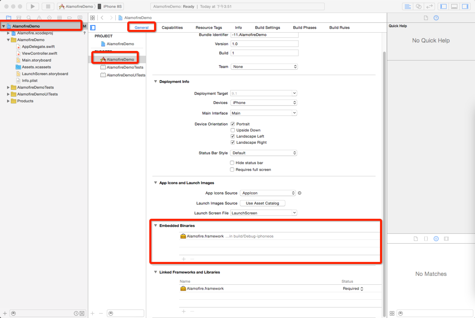Show the Symbol navigator
The width and height of the screenshot is (475, 318).
coord(18,18)
